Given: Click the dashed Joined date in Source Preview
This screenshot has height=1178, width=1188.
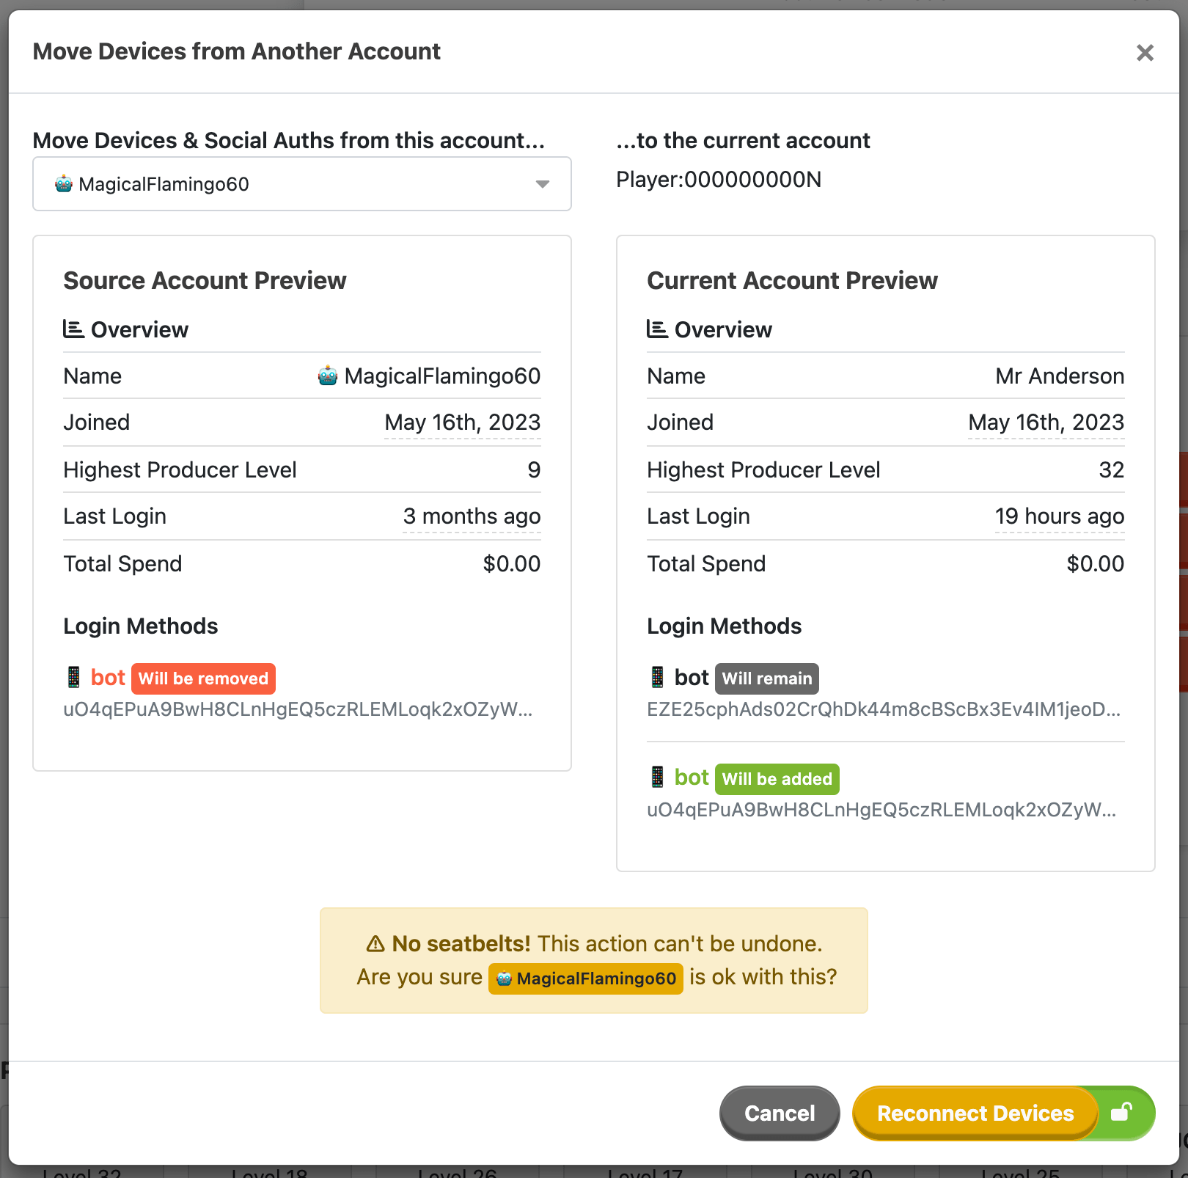Looking at the screenshot, I should (x=462, y=422).
